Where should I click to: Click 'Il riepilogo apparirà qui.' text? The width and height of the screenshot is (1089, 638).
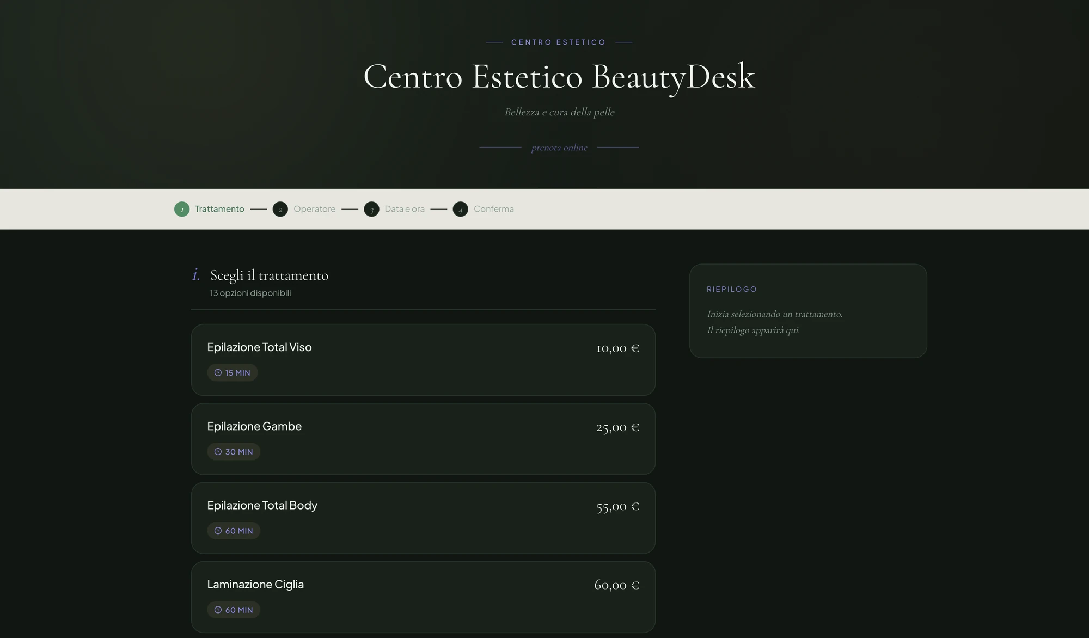click(x=754, y=330)
